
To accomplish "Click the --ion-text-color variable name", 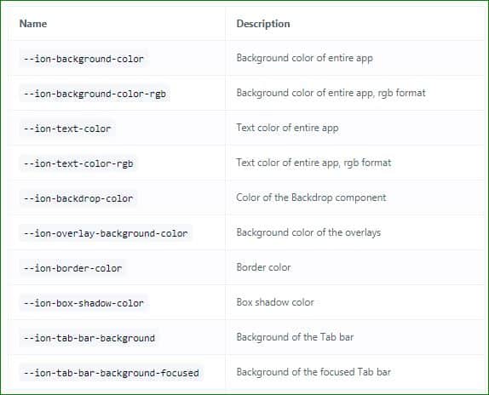I will tap(67, 129).
